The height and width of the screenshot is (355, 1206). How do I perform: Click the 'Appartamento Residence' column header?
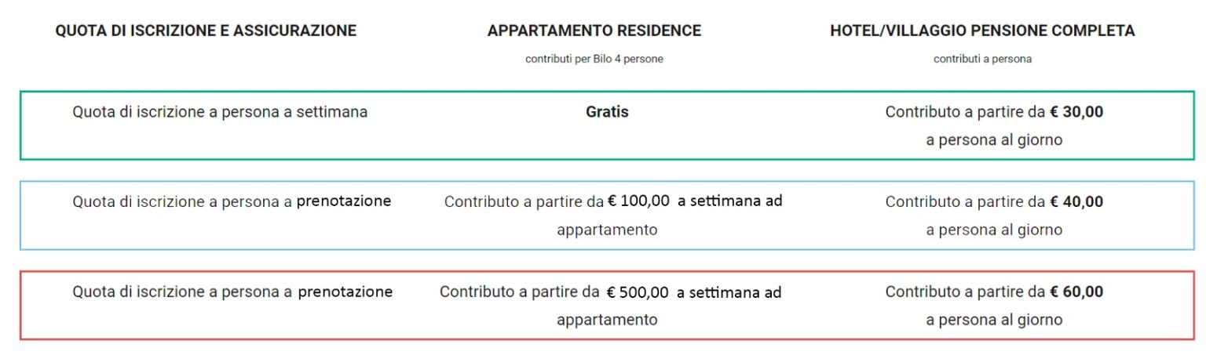click(x=594, y=31)
